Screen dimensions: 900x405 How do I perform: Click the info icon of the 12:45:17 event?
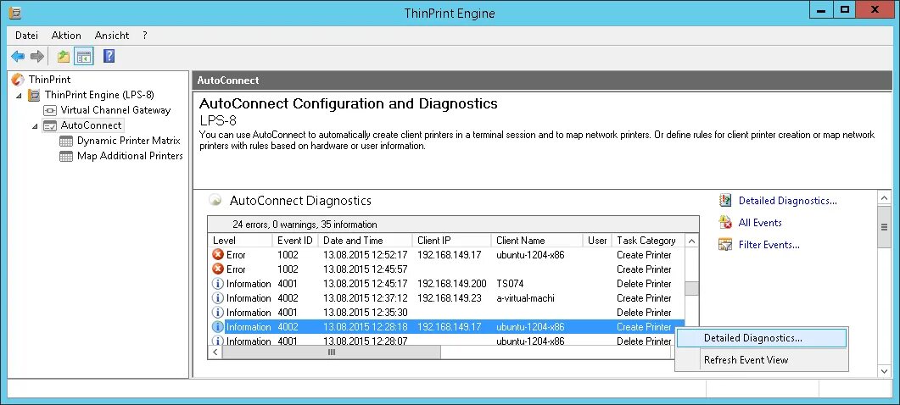218,283
